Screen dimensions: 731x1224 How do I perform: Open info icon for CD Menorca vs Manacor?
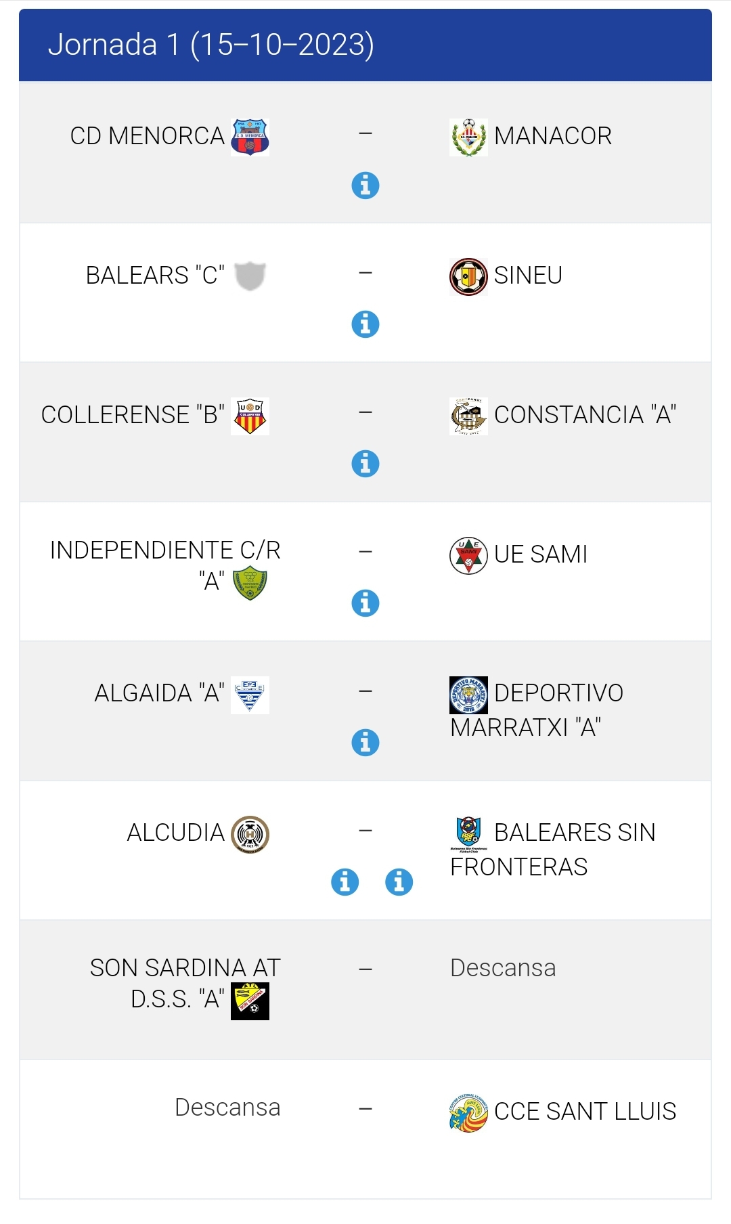click(365, 185)
